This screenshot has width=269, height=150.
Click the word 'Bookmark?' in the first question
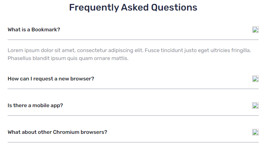pyautogui.click(x=46, y=30)
